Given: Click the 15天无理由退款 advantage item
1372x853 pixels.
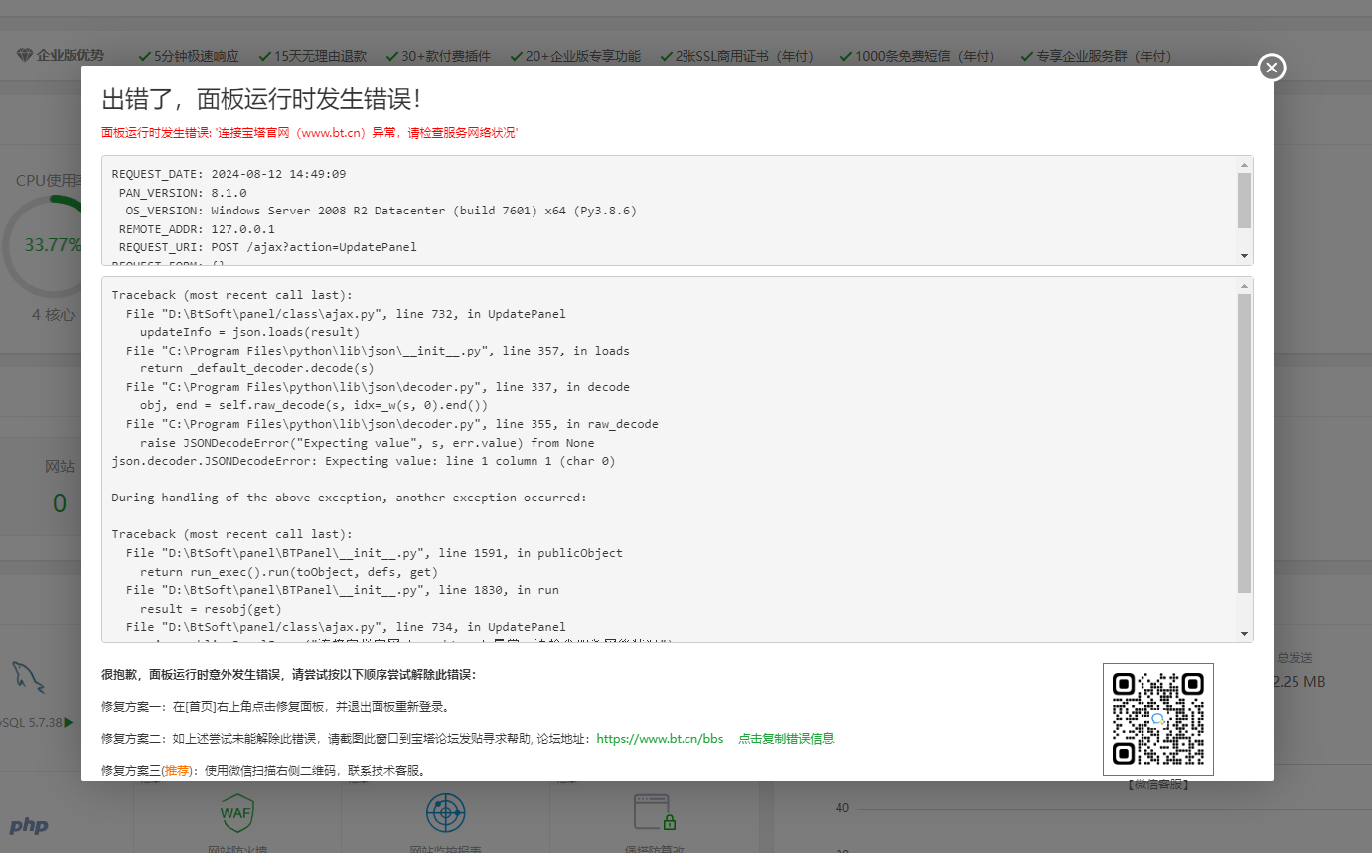Looking at the screenshot, I should (312, 57).
